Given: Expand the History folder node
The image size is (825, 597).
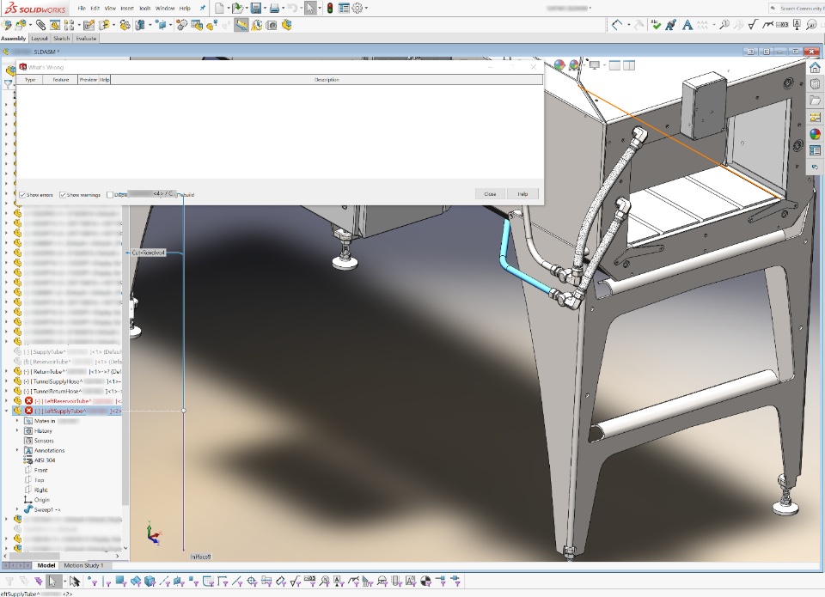Looking at the screenshot, I should pyautogui.click(x=17, y=430).
